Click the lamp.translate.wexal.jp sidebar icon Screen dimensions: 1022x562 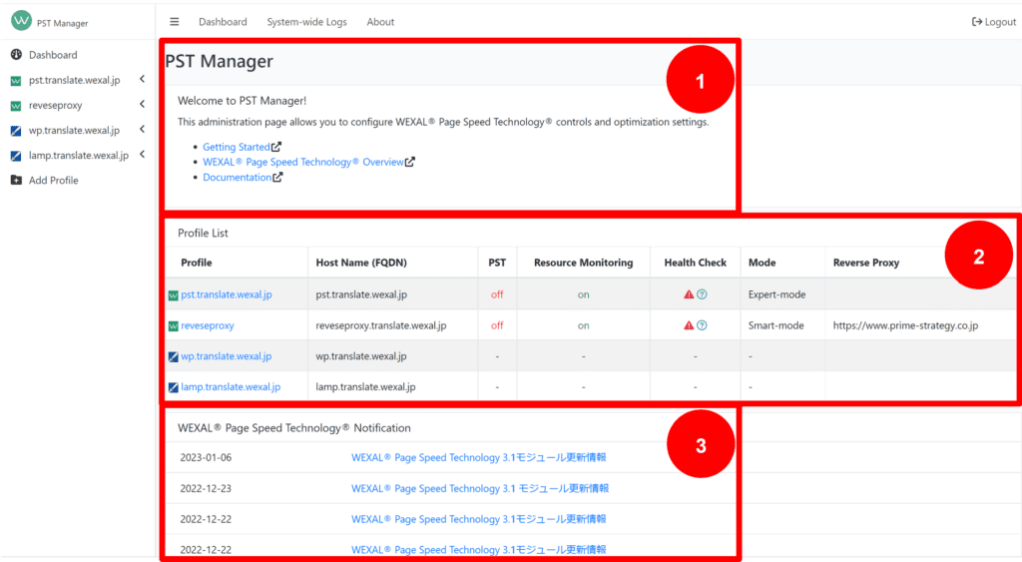coord(16,156)
